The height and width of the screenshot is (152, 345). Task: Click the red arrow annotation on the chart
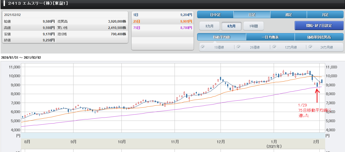coord(317,95)
